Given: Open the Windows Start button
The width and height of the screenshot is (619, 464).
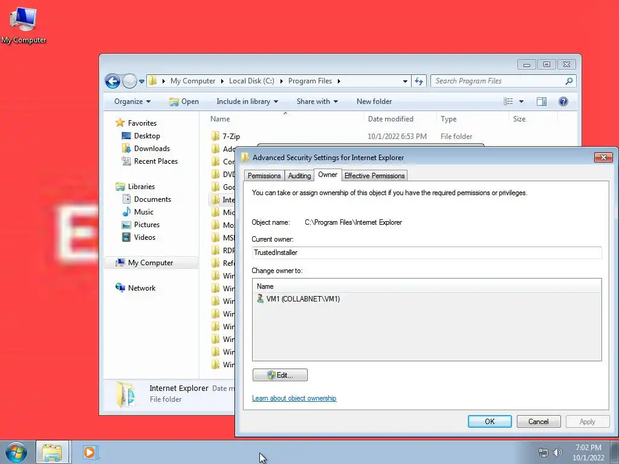Looking at the screenshot, I should 16,452.
